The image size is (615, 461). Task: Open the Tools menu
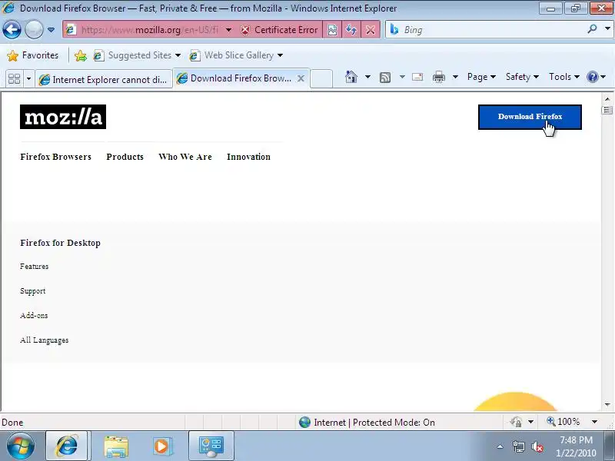[x=564, y=77]
